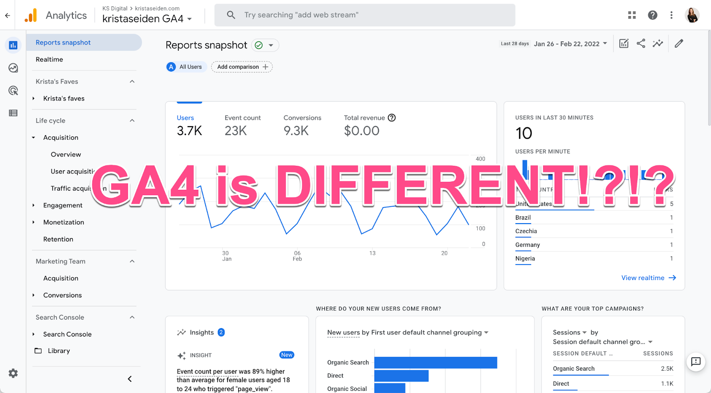Open the Google apps grid icon

632,15
